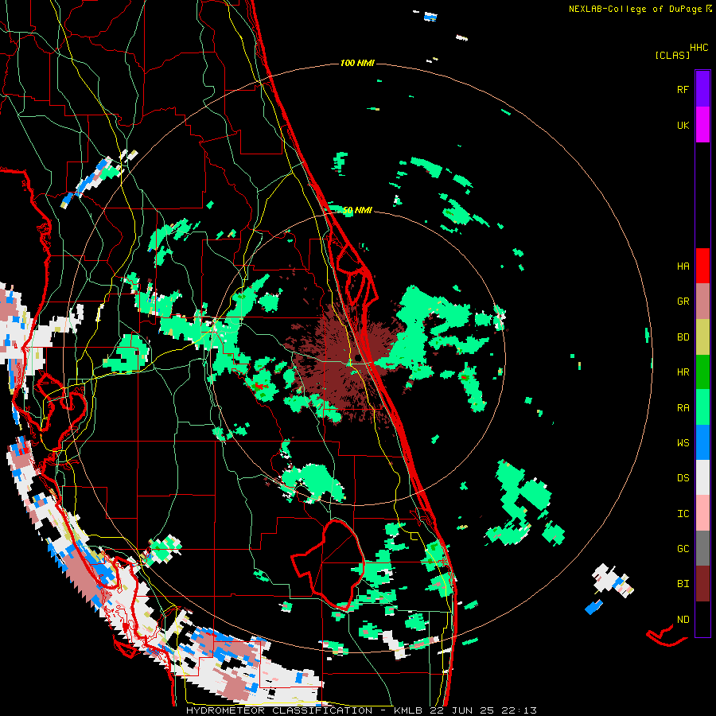Select the light pink IC legend swatch
Image resolution: width=716 pixels, height=716 pixels.
[x=702, y=513]
